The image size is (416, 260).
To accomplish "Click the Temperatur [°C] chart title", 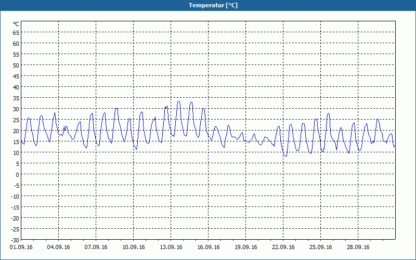I will (x=213, y=5).
